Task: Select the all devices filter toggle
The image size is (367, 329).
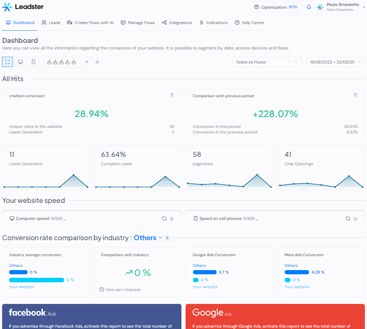Action: [7, 62]
